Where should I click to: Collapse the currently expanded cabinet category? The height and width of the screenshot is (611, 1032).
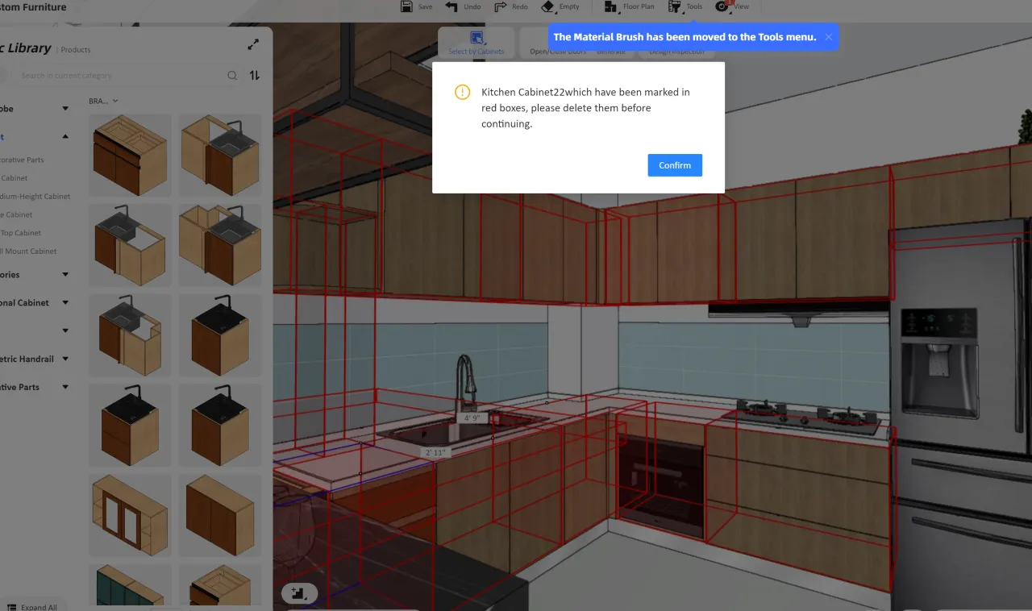65,136
